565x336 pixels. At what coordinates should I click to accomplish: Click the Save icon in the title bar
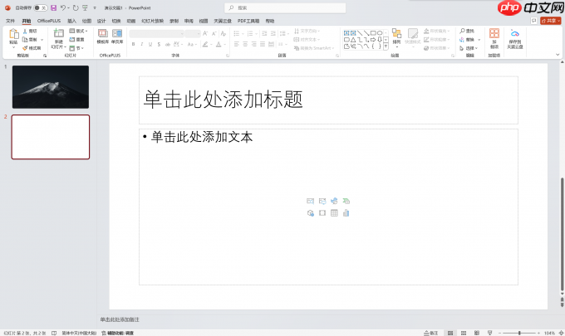53,7
